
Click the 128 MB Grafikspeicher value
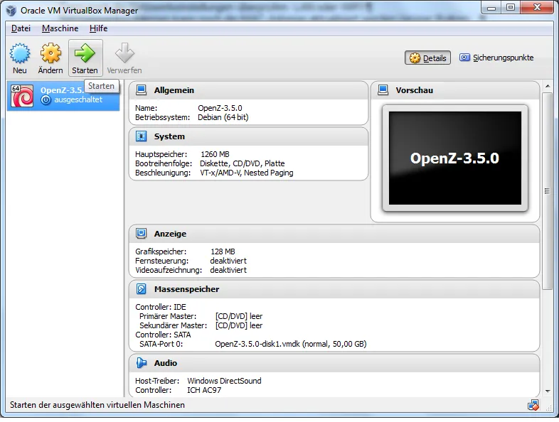(x=223, y=251)
